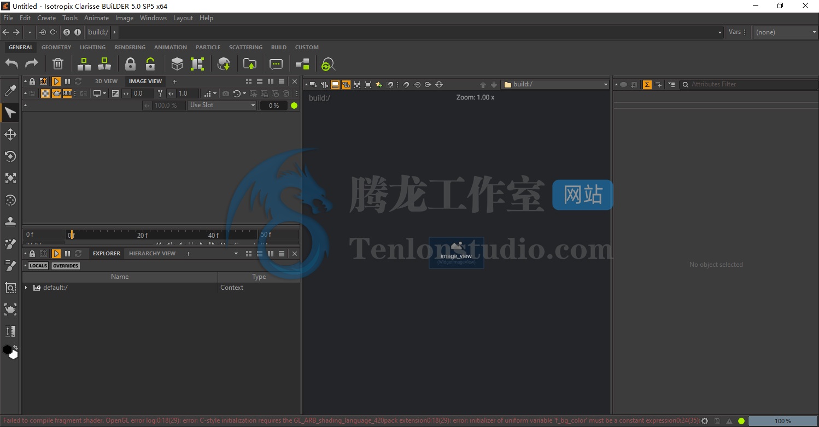Click the Type column header in Explorer

pyautogui.click(x=259, y=277)
